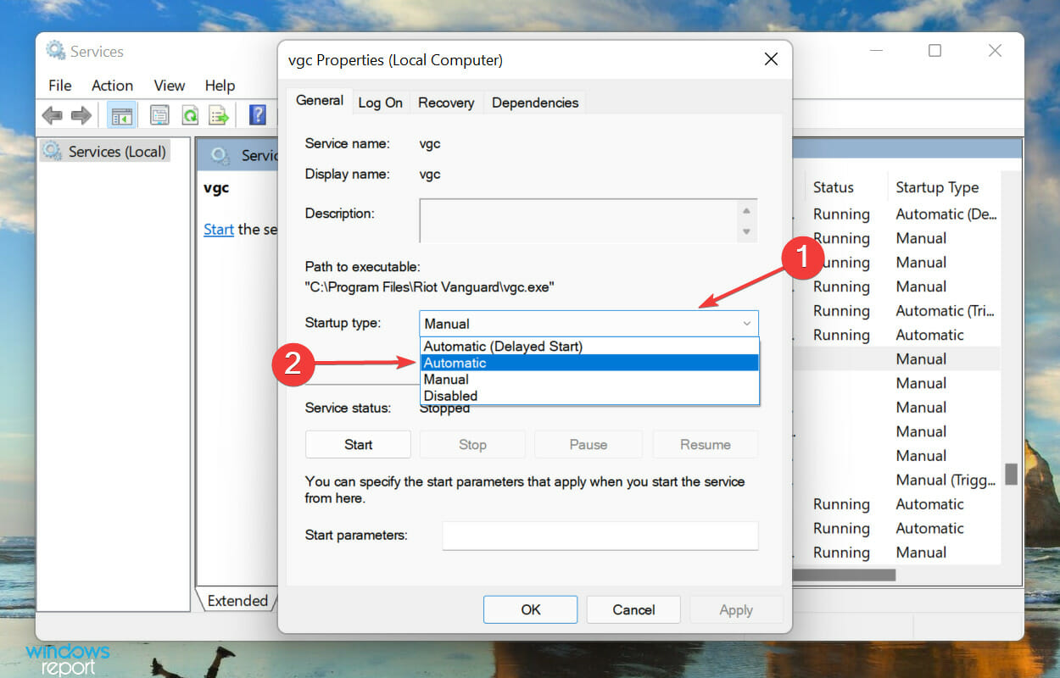Toggle the Show/Hide Console Tree icon
The width and height of the screenshot is (1060, 678).
[x=122, y=115]
